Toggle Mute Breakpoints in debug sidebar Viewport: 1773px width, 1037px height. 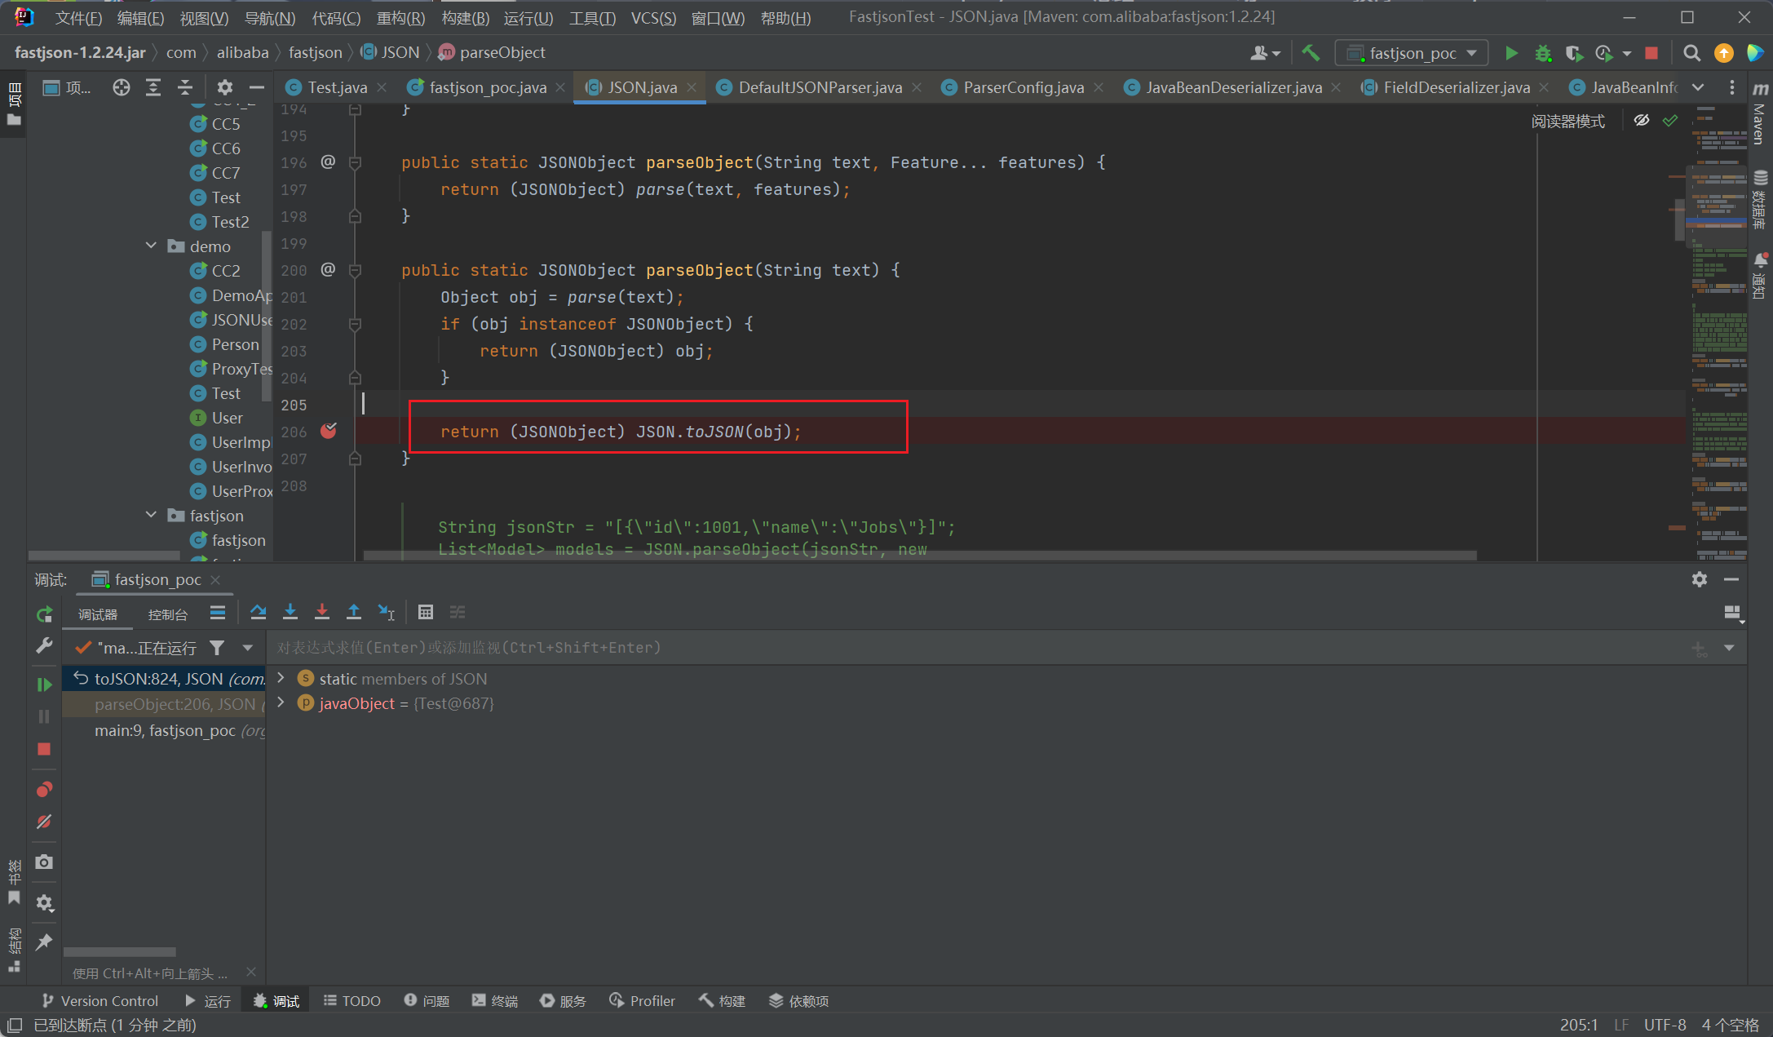click(44, 822)
